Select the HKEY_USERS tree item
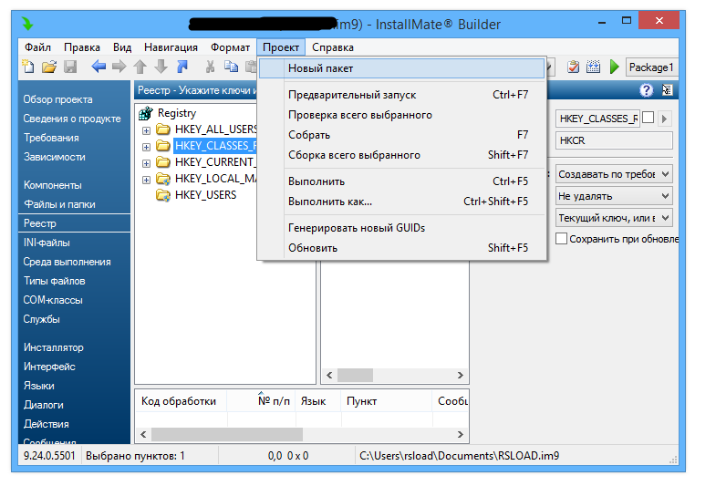This screenshot has width=716, height=486. (205, 195)
